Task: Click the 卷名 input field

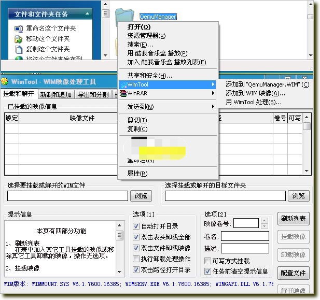Action: 245,236
